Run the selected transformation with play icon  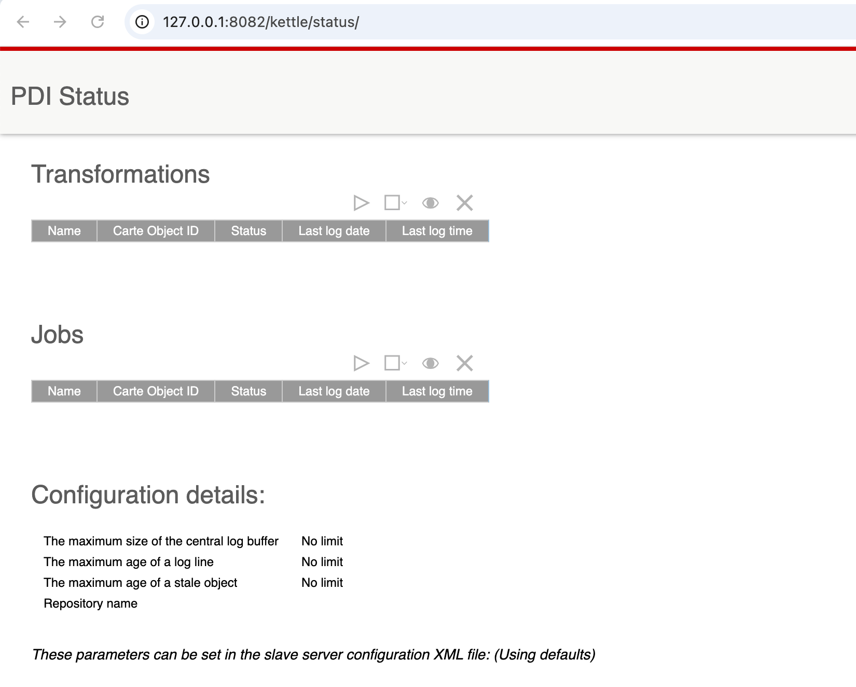click(x=361, y=203)
